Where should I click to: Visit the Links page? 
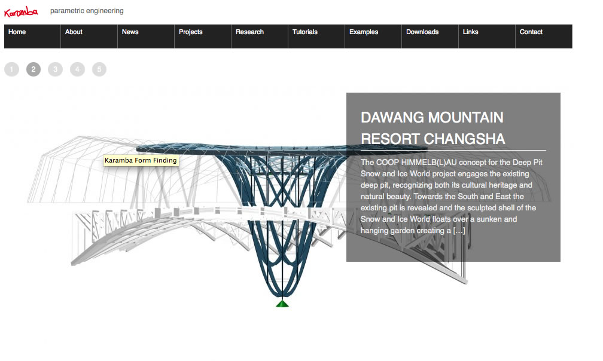coord(470,32)
